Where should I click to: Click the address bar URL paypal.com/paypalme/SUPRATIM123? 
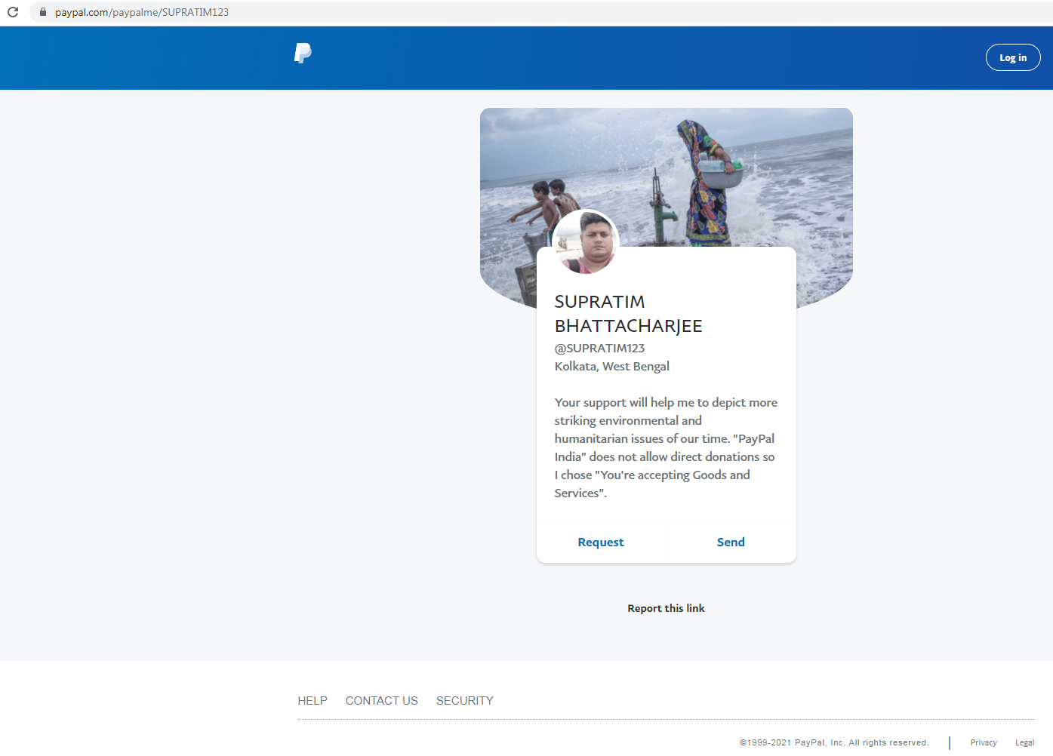pos(142,12)
